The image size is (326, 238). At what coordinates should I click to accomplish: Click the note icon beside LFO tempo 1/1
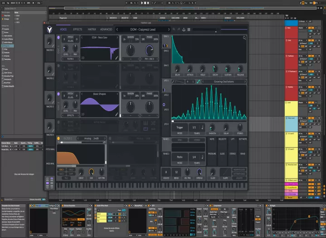pos(202,127)
